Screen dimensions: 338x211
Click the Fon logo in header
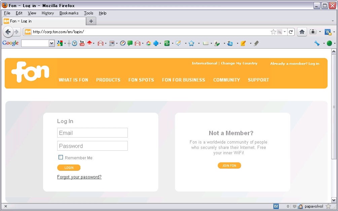pyautogui.click(x=30, y=72)
